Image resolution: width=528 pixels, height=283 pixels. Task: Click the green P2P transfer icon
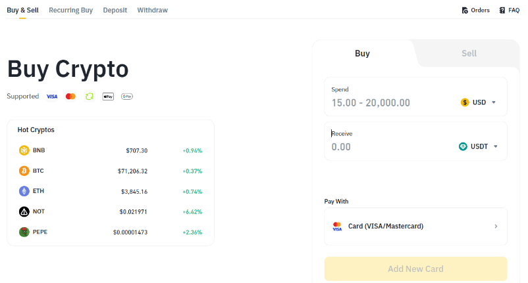90,97
